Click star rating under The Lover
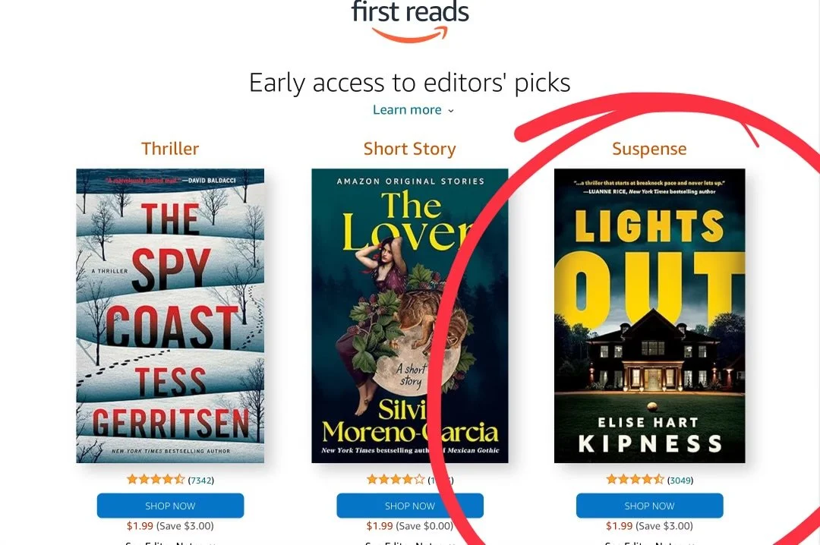This screenshot has height=545, width=820. [396, 479]
